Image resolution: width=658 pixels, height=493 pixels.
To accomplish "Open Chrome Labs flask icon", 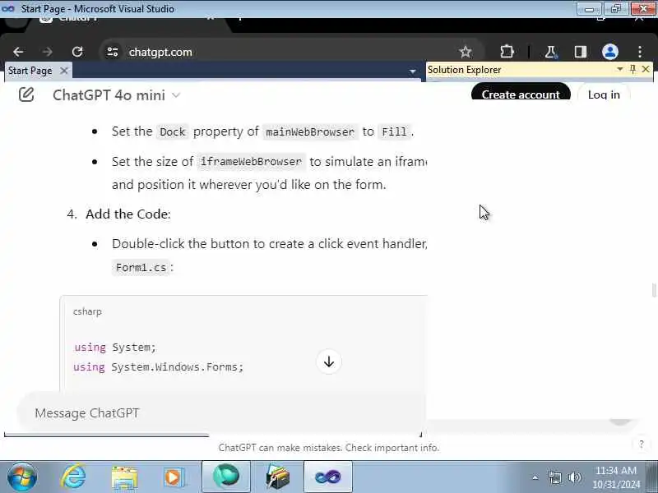I will click(x=550, y=52).
